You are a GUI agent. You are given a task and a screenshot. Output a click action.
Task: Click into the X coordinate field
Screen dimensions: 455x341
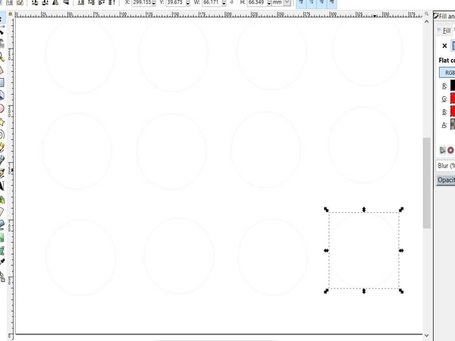click(x=142, y=2)
